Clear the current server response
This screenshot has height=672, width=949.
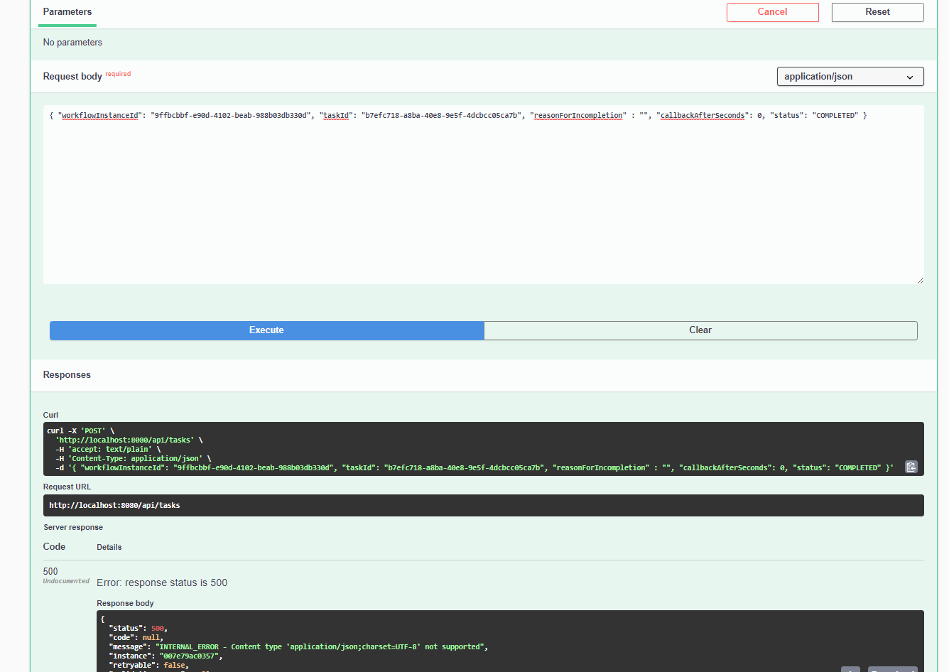(x=700, y=330)
